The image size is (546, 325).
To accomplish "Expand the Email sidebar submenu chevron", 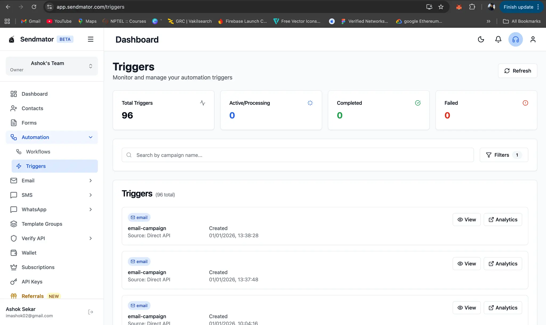I will click(x=91, y=180).
